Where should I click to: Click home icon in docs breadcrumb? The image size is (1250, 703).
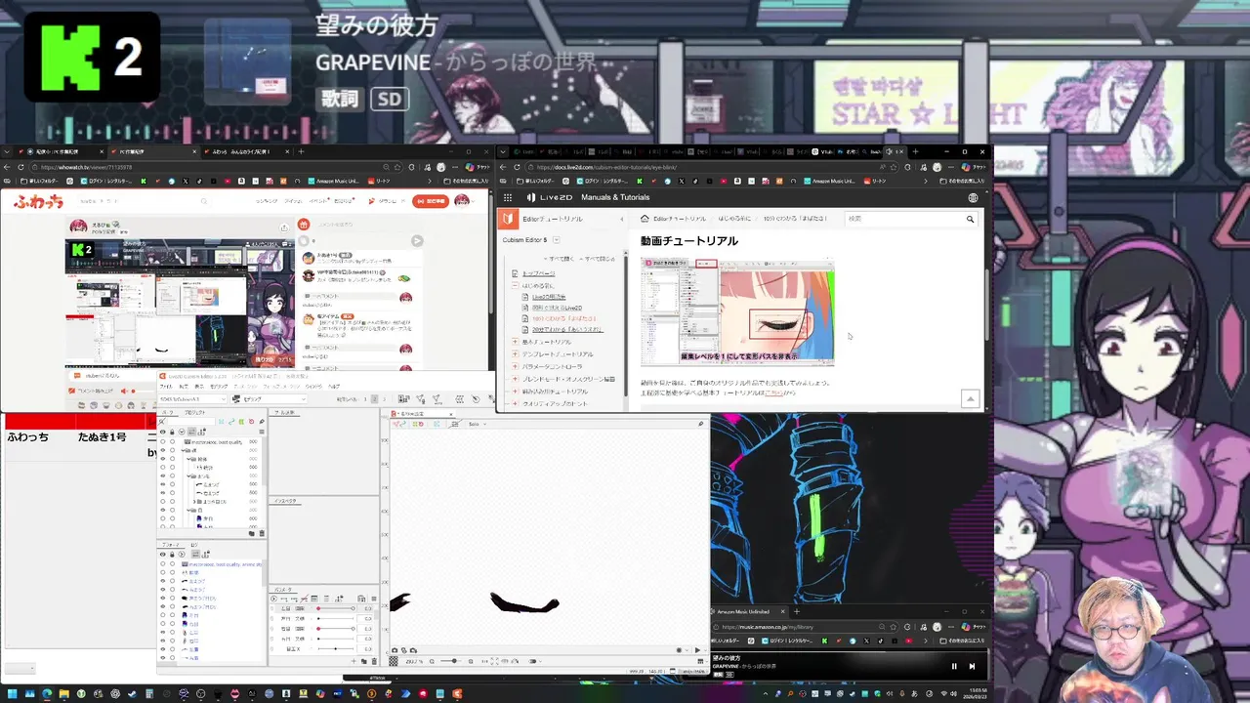(x=645, y=219)
